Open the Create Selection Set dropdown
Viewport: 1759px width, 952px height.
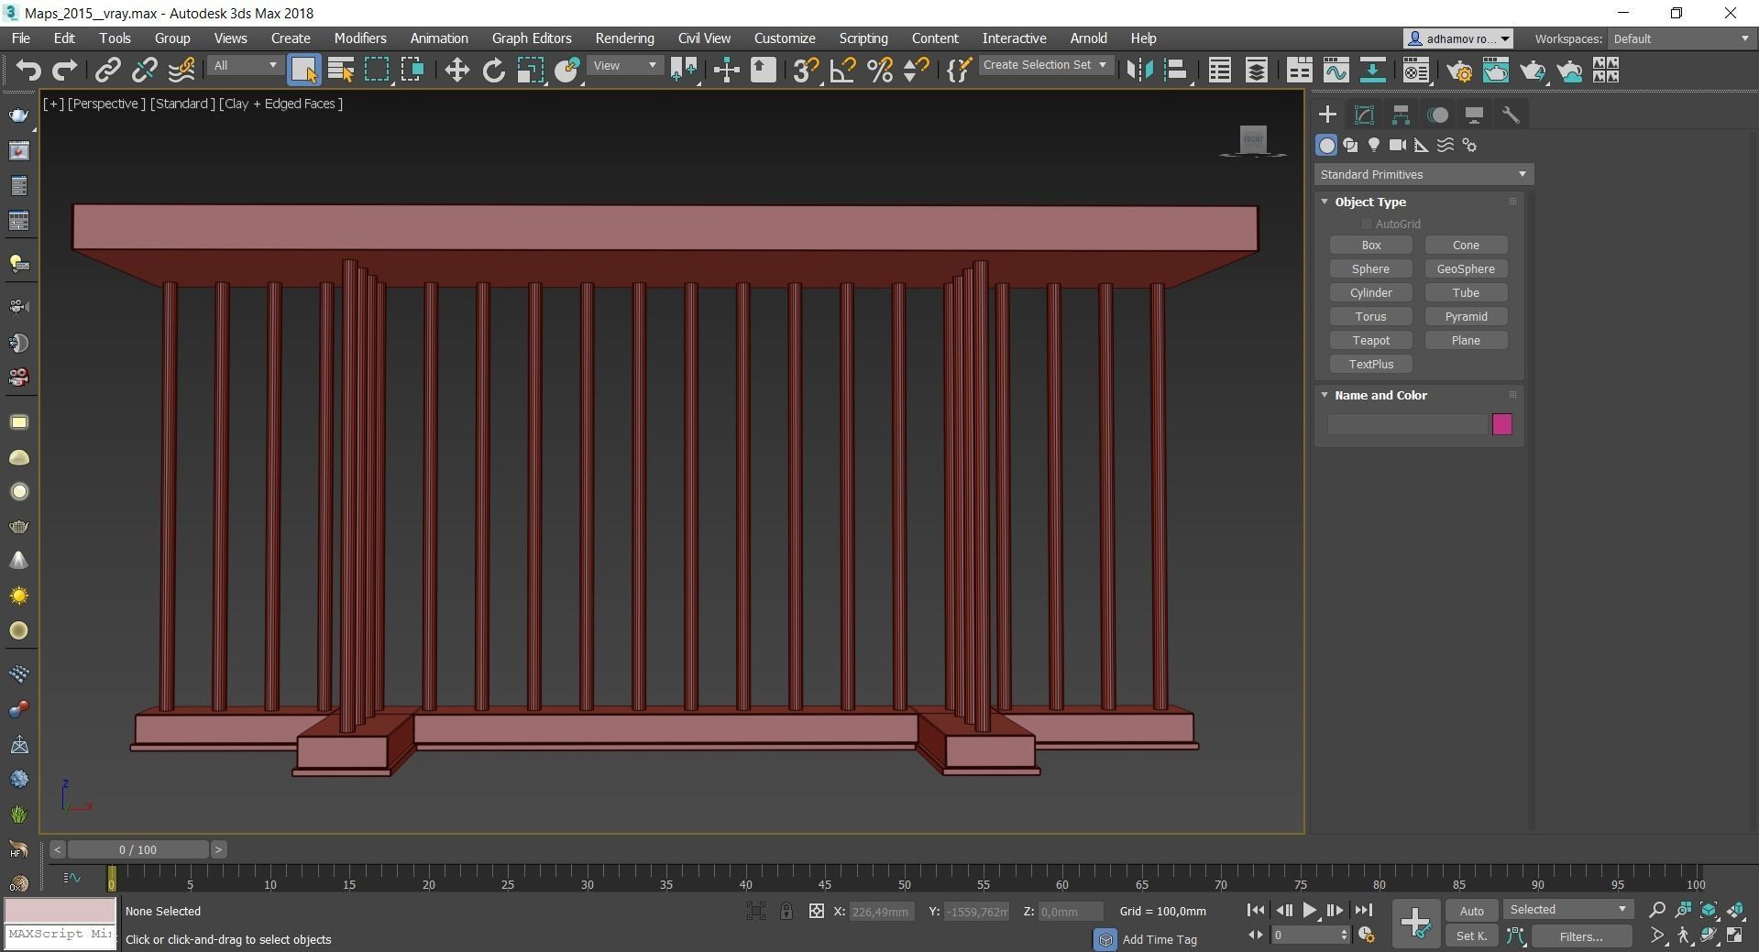pos(1044,65)
